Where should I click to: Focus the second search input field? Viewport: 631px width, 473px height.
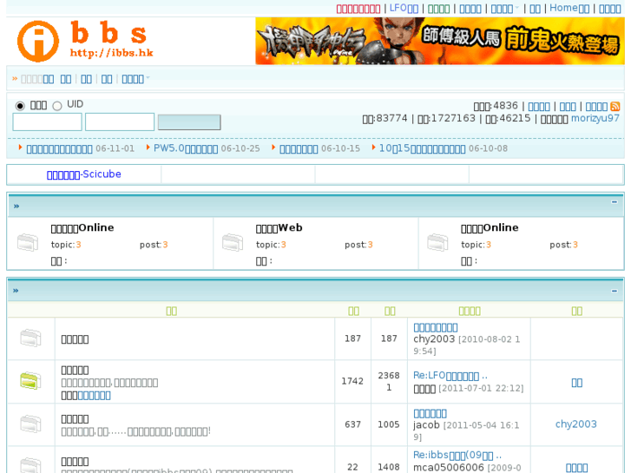tap(120, 122)
